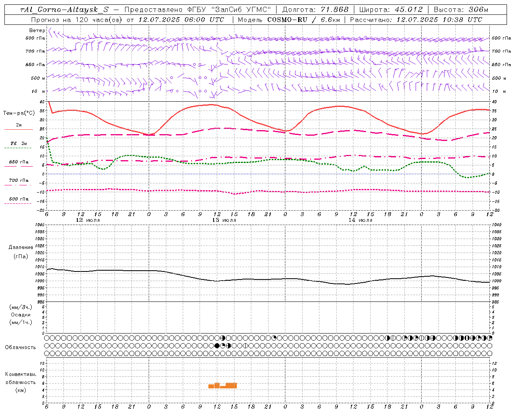
Task: Click the Конвективн. panel label
Action: point(20,374)
